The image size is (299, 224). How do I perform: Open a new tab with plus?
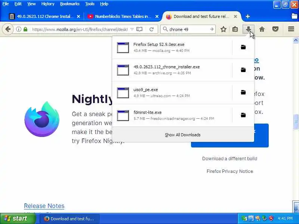tap(248, 16)
